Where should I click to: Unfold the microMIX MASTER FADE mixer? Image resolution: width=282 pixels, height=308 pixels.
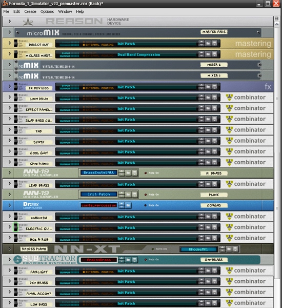(x=10, y=32)
